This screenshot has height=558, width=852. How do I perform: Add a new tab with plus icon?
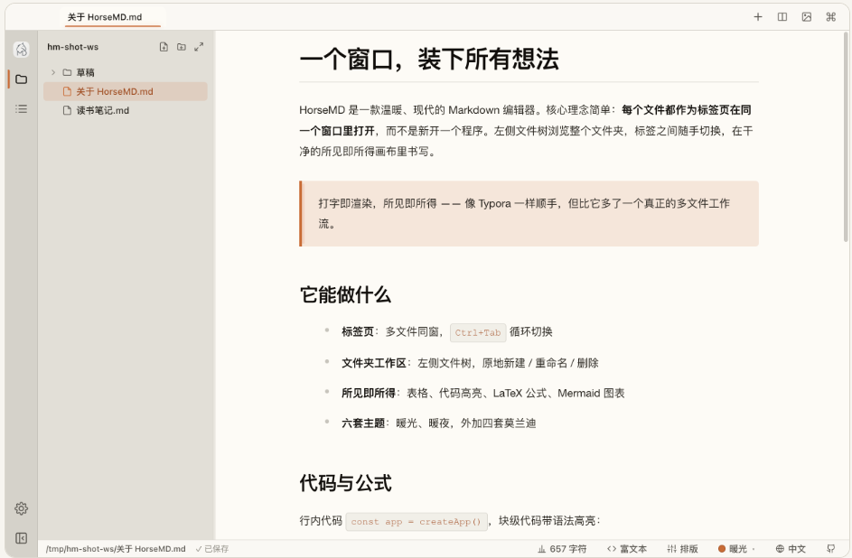[758, 17]
